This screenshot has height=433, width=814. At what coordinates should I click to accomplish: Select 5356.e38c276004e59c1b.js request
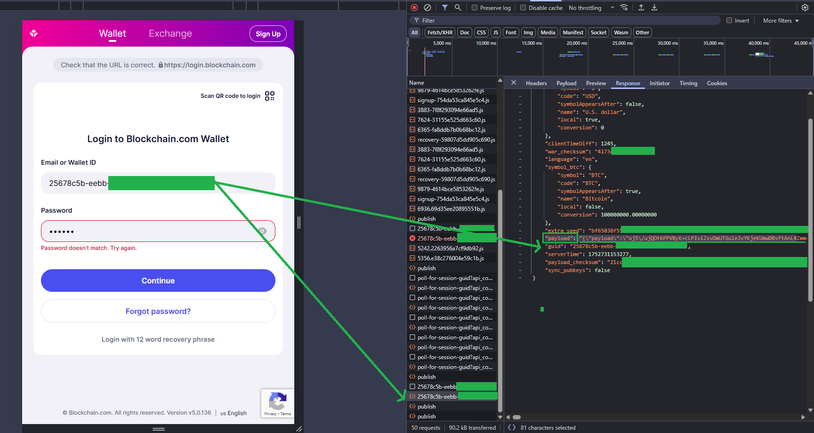pos(452,258)
